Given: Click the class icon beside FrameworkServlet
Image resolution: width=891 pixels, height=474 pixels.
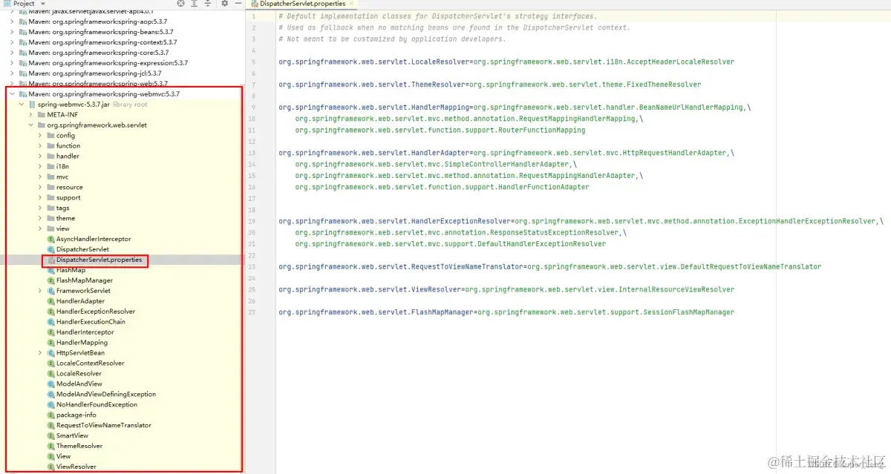Looking at the screenshot, I should (50, 292).
